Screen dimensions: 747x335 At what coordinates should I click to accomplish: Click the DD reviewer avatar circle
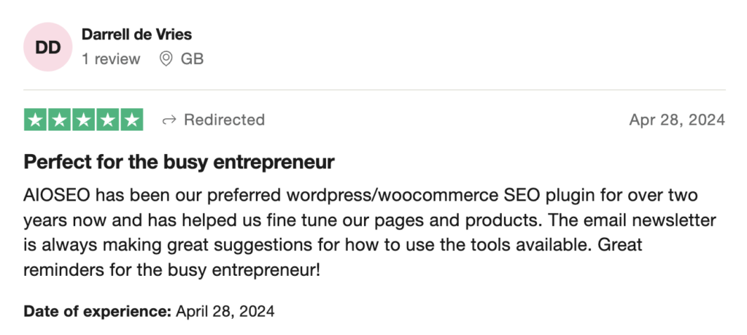(48, 47)
